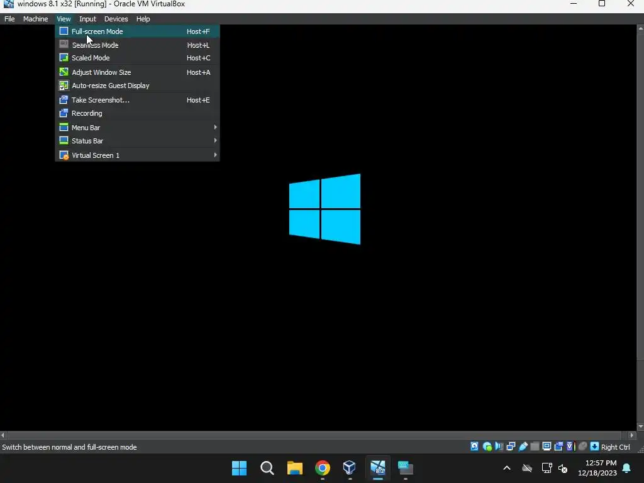Open the Input menu
This screenshot has height=483, width=644.
coord(87,19)
